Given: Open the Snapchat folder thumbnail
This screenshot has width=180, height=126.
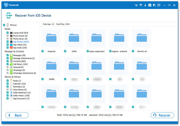Looking at the screenshot, I should (51, 38).
